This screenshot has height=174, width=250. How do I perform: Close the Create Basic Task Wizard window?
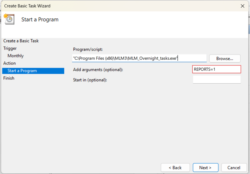tap(242, 6)
